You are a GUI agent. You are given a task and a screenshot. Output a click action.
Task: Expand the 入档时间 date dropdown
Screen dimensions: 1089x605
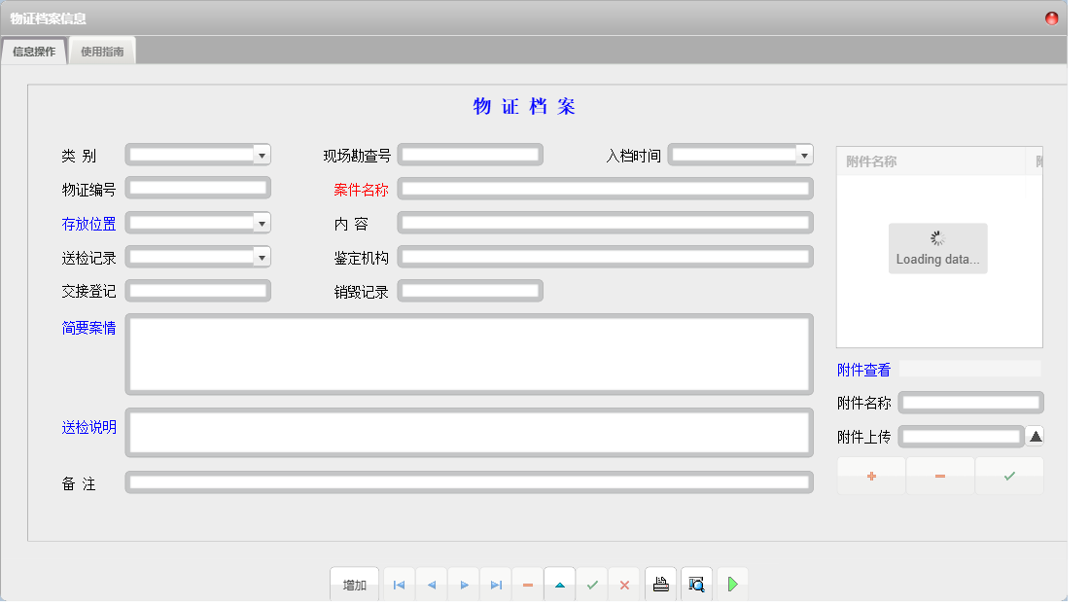pos(803,154)
